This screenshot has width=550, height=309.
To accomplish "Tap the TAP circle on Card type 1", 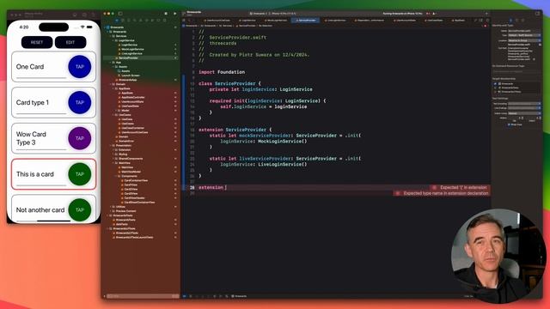I will coord(80,102).
